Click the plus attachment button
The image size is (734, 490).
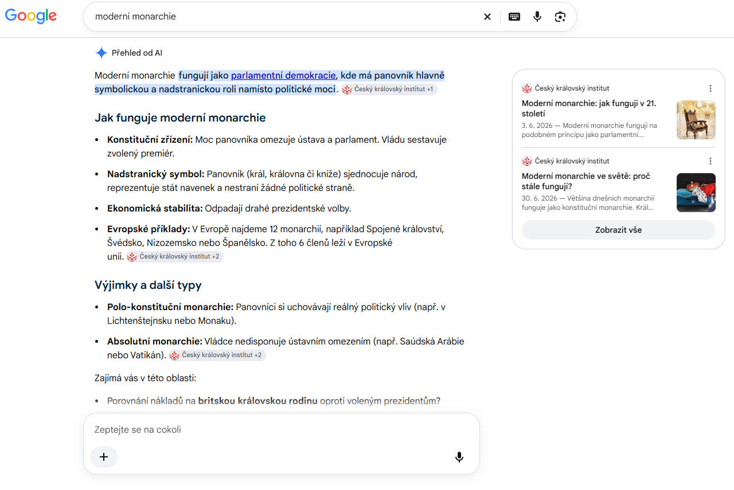[x=104, y=457]
